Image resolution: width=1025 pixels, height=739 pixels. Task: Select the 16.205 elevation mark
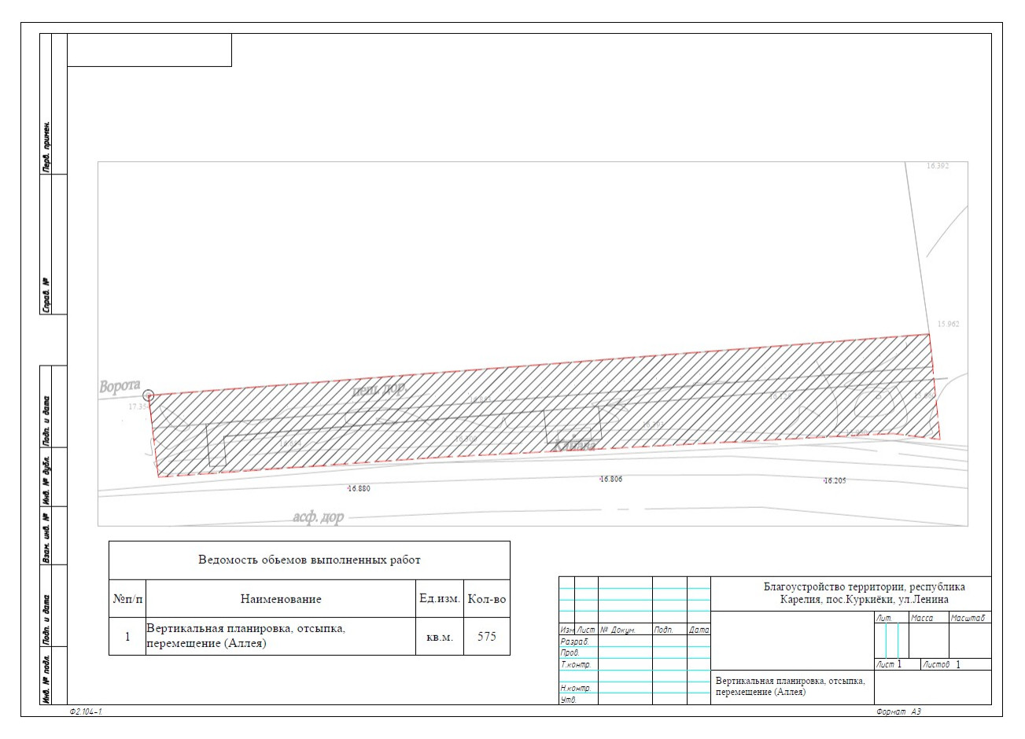coord(834,480)
